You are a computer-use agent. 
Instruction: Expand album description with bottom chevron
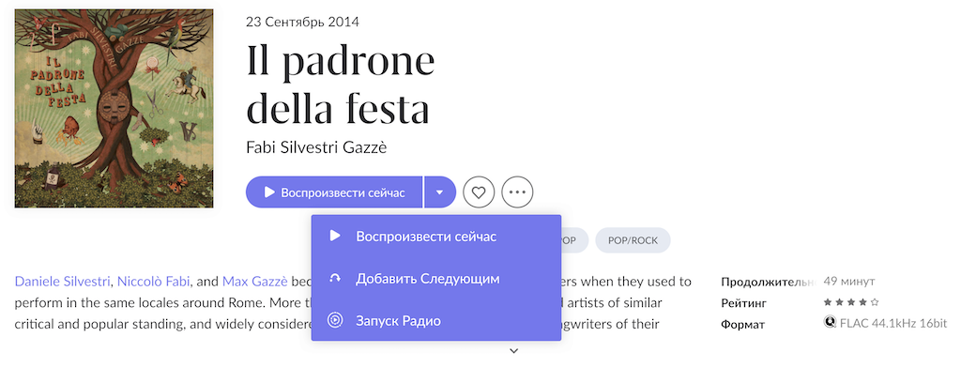[514, 351]
